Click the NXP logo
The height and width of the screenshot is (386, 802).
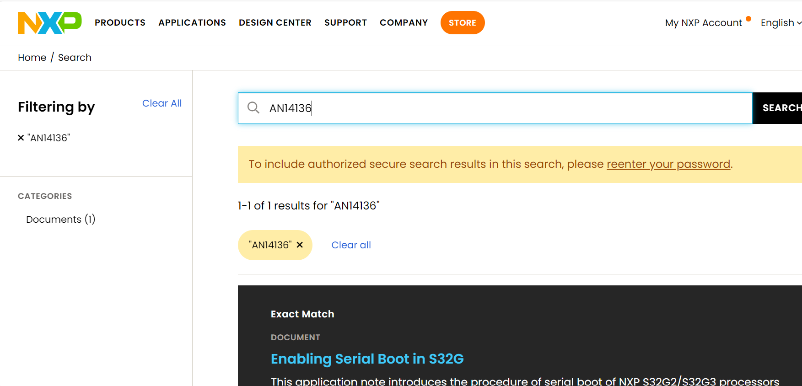[49, 23]
